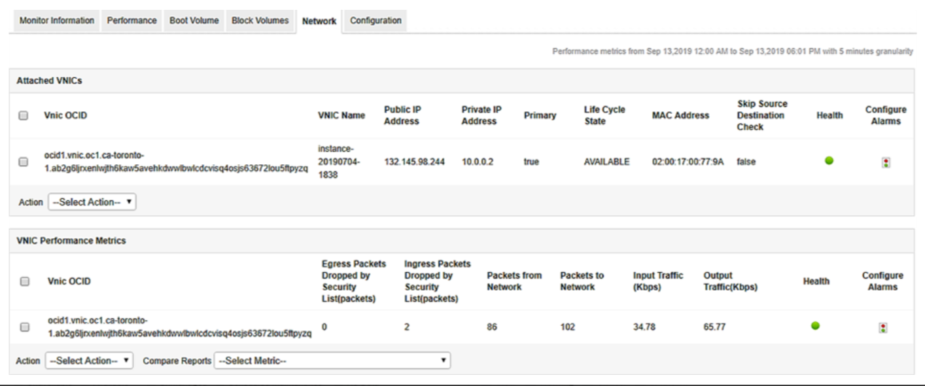Click green health indicator in Performance Metrics row
The height and width of the screenshot is (386, 925).
coord(815,326)
